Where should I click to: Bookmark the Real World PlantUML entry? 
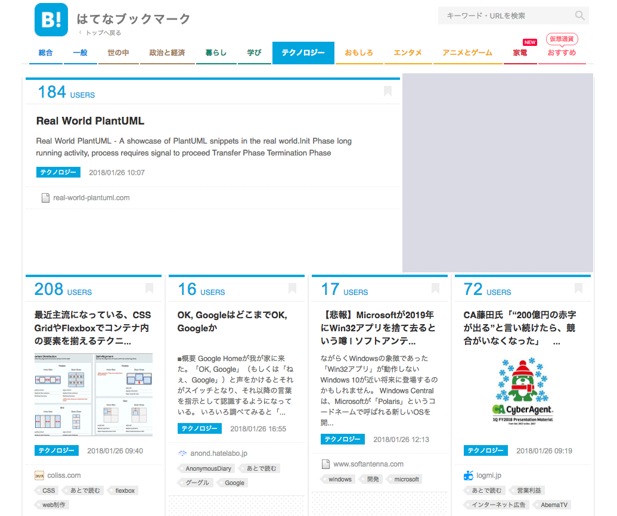pyautogui.click(x=387, y=91)
